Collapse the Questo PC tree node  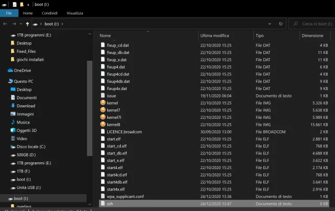[x=4, y=81]
